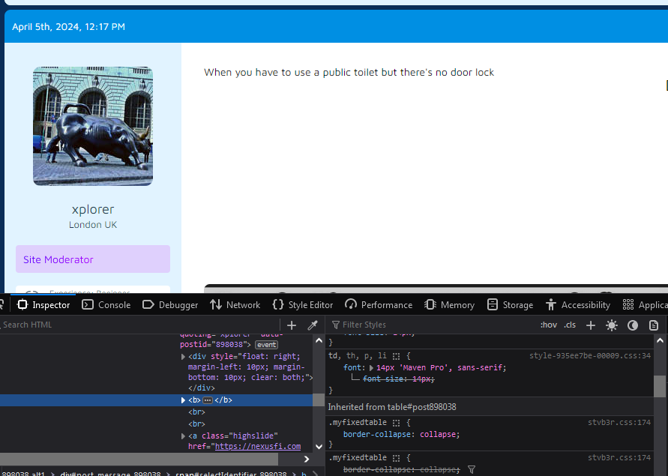Click the event badge on postid node
668x476 pixels.
coord(266,345)
